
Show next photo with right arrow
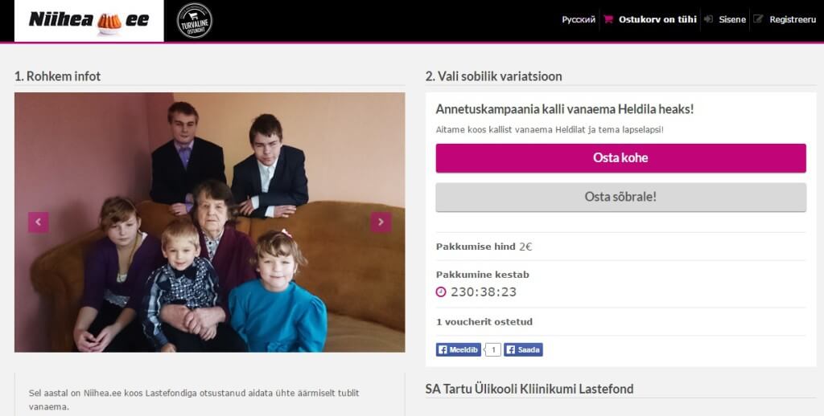(381, 222)
